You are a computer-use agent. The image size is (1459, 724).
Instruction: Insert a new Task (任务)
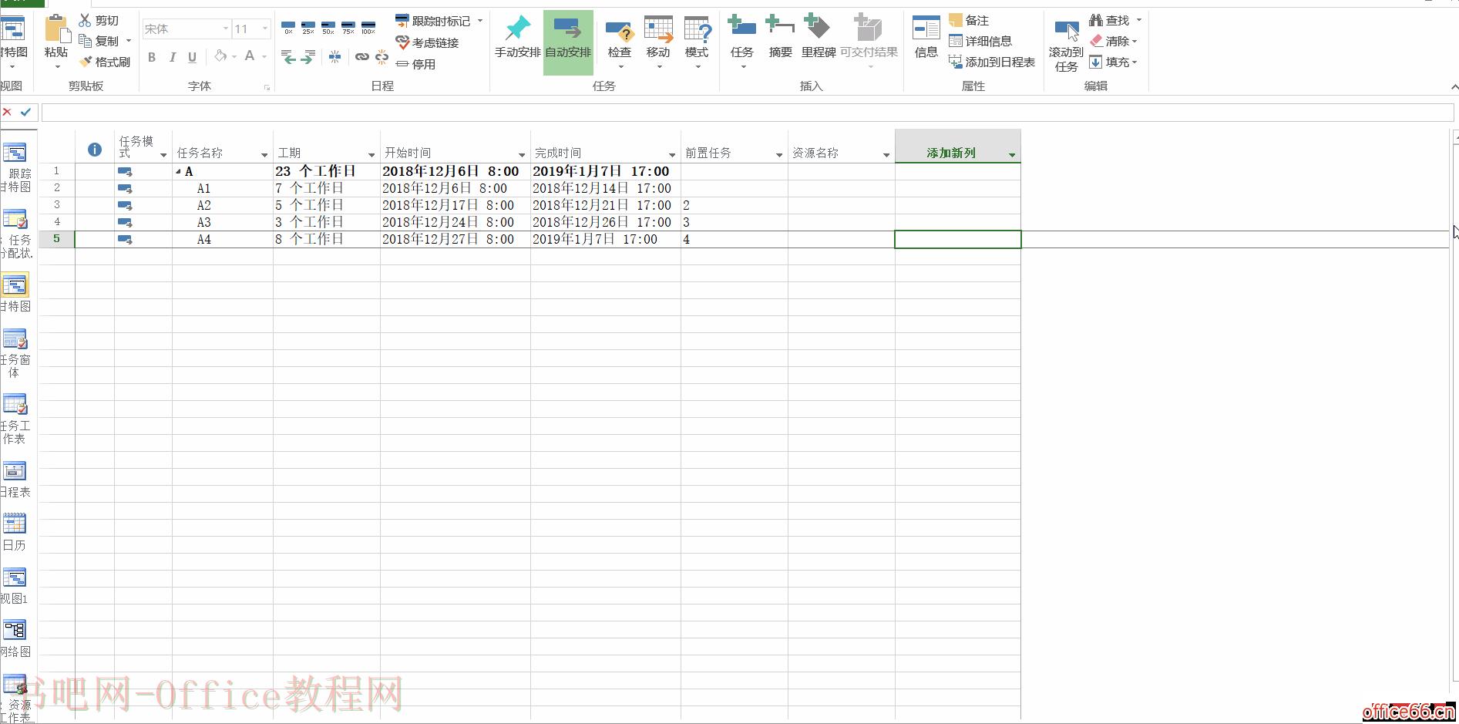coord(741,42)
